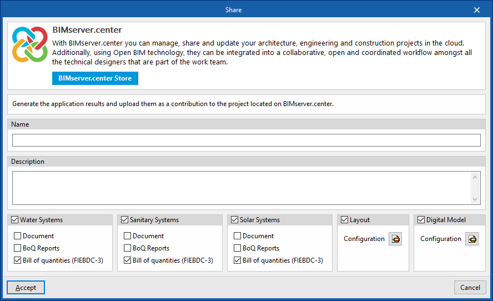Enable BoQ Reports under Sanitary Systems
This screenshot has height=301, width=493.
(x=128, y=248)
